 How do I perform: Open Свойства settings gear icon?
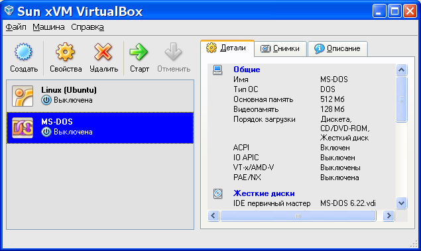[x=65, y=52]
